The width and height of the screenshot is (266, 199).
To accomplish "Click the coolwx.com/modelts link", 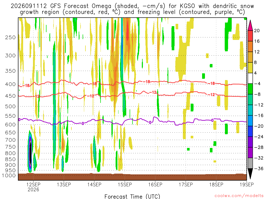I will (x=239, y=196).
